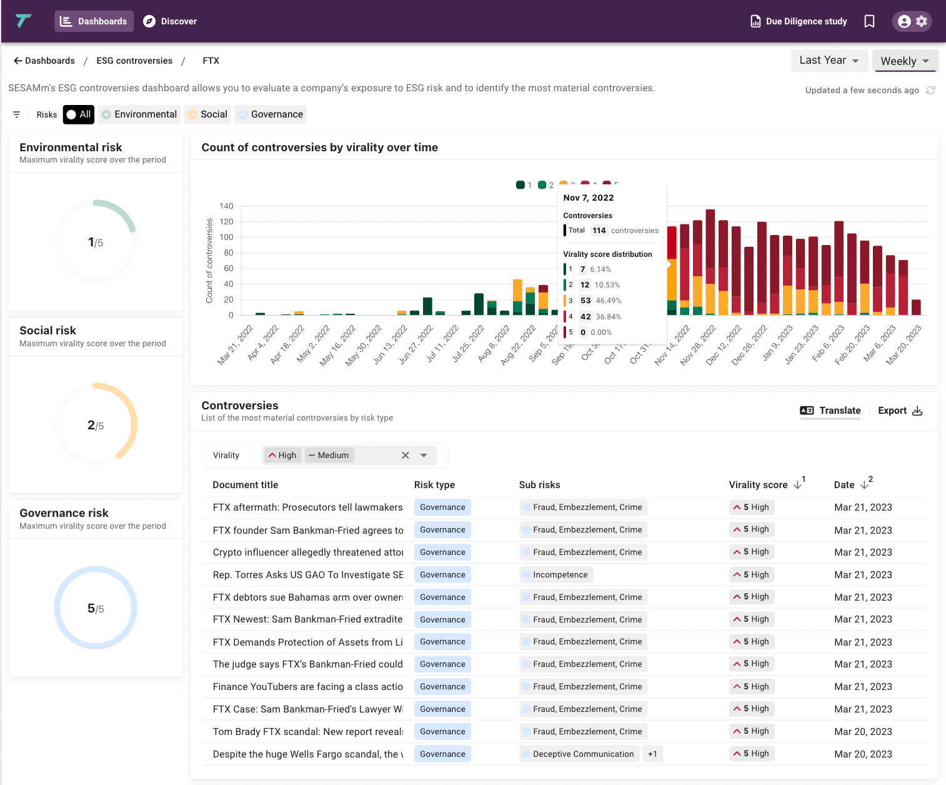Toggle legend item 2 in chart
The height and width of the screenshot is (785, 946).
[x=546, y=185]
